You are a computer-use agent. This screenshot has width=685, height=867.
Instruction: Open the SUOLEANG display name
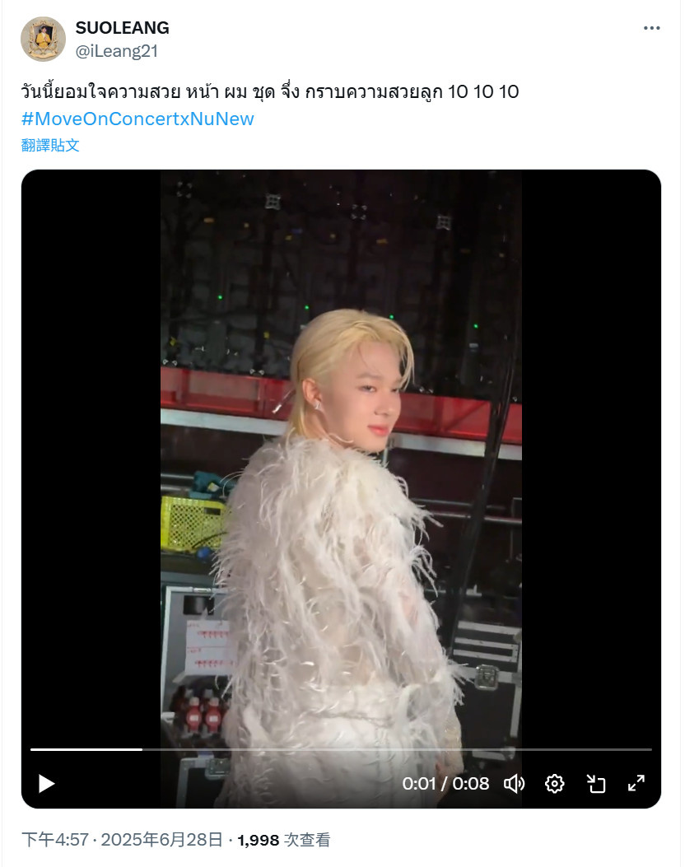(122, 28)
